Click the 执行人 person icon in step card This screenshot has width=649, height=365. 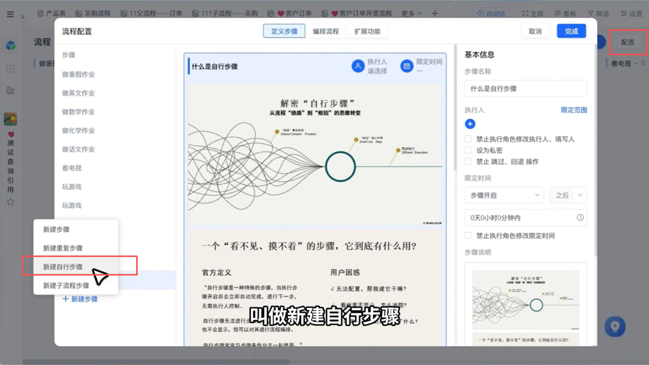point(358,66)
